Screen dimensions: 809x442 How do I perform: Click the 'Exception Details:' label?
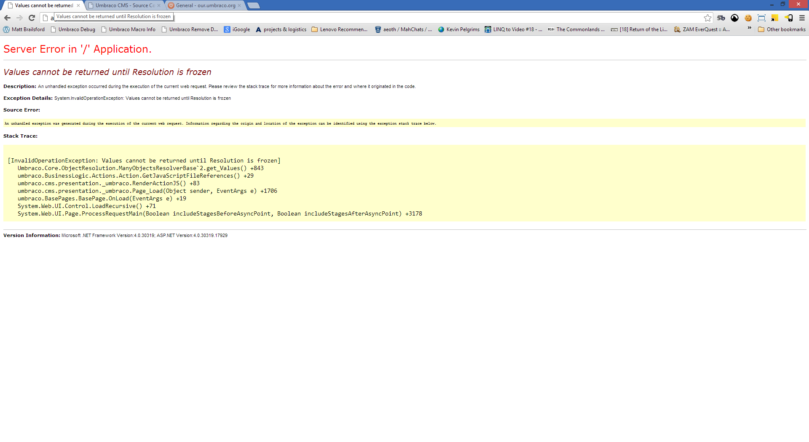click(x=28, y=98)
